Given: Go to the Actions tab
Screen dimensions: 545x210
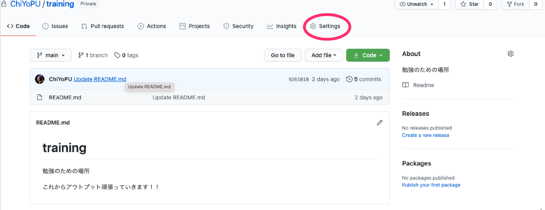Looking at the screenshot, I should pyautogui.click(x=152, y=26).
